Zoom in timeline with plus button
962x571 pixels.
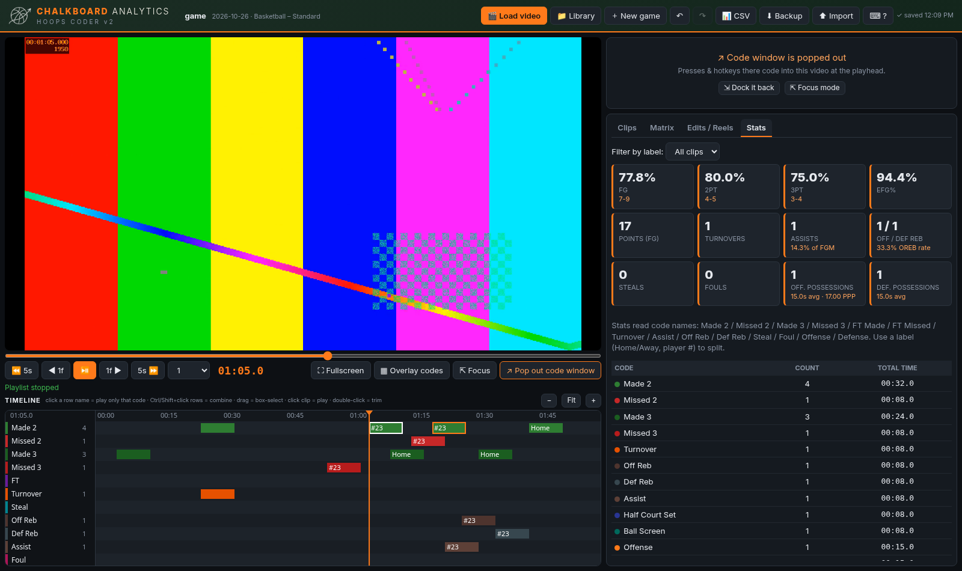(x=593, y=400)
